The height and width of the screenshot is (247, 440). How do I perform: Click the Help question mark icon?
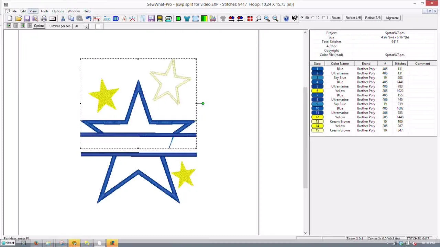tap(286, 18)
